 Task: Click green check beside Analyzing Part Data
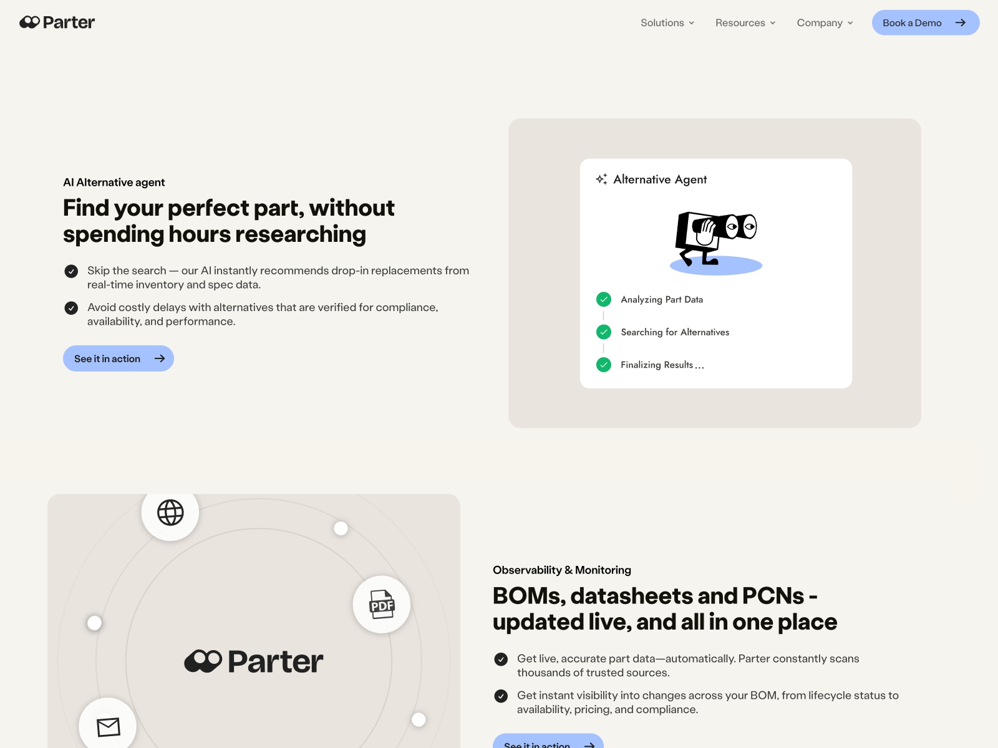tap(604, 299)
